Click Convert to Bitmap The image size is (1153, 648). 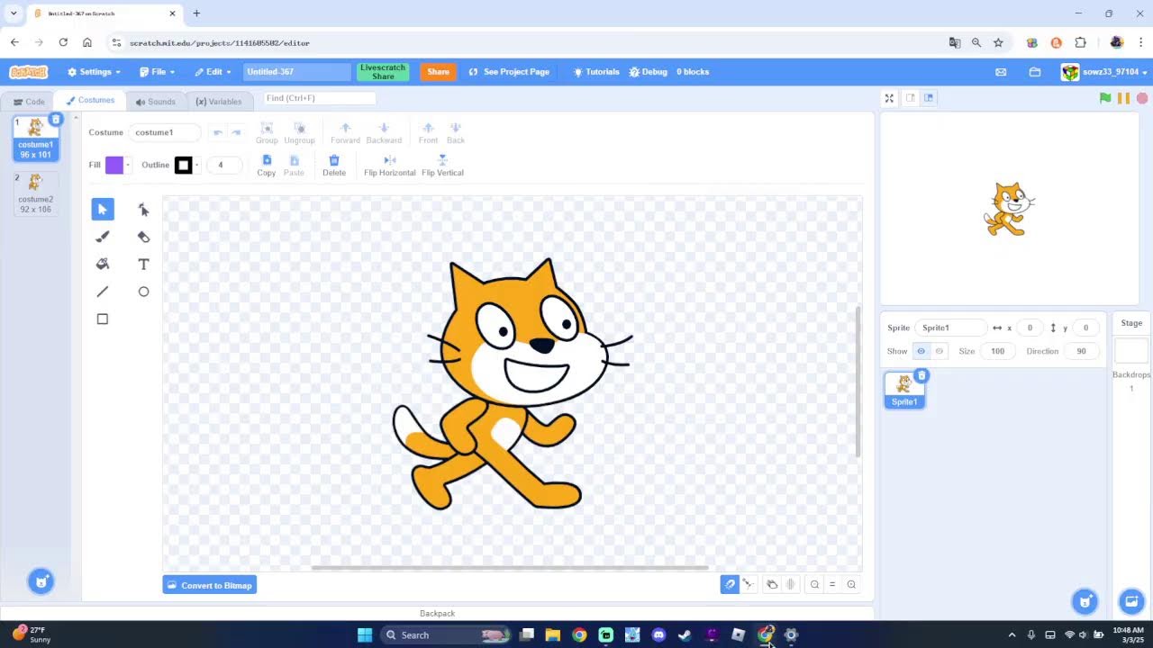(210, 585)
